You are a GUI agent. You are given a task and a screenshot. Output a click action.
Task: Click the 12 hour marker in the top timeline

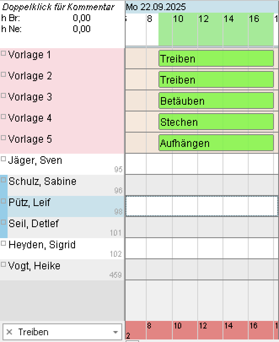click(204, 19)
